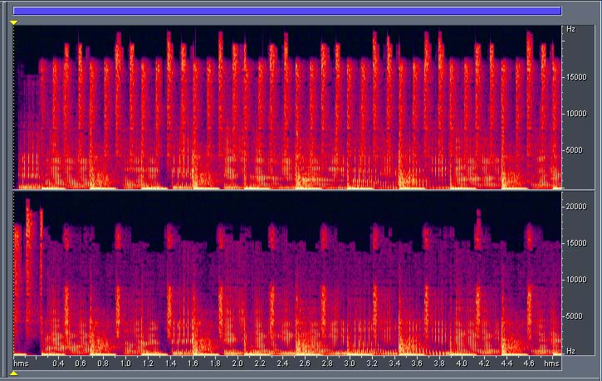The image size is (602, 381).
Task: Click the 4.2 mark on the time ruler
Action: click(x=484, y=364)
